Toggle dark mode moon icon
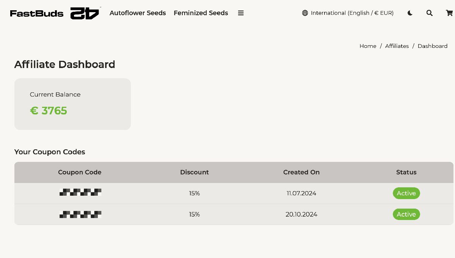Viewport: 455px width, 258px height. (410, 13)
